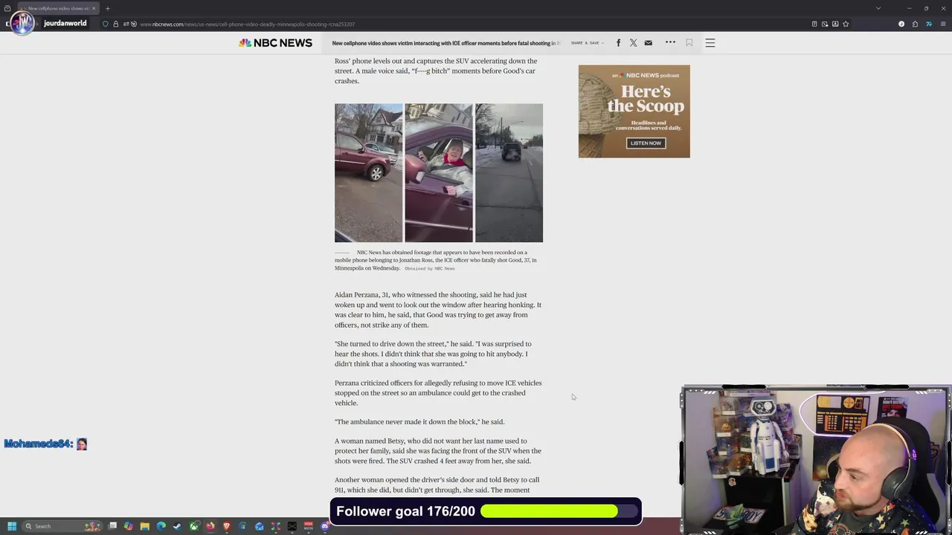Image resolution: width=952 pixels, height=535 pixels.
Task: Click paragraph starting 'Aidan Perzana, 31'
Action: pyautogui.click(x=438, y=310)
